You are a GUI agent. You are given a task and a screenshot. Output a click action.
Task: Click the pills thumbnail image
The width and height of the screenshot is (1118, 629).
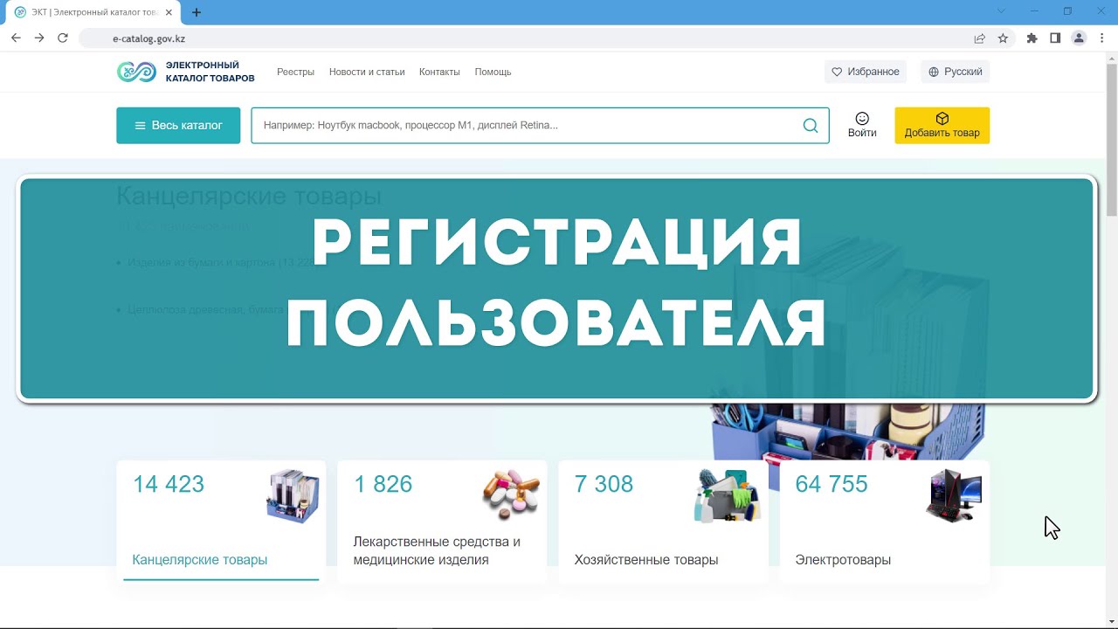click(511, 494)
